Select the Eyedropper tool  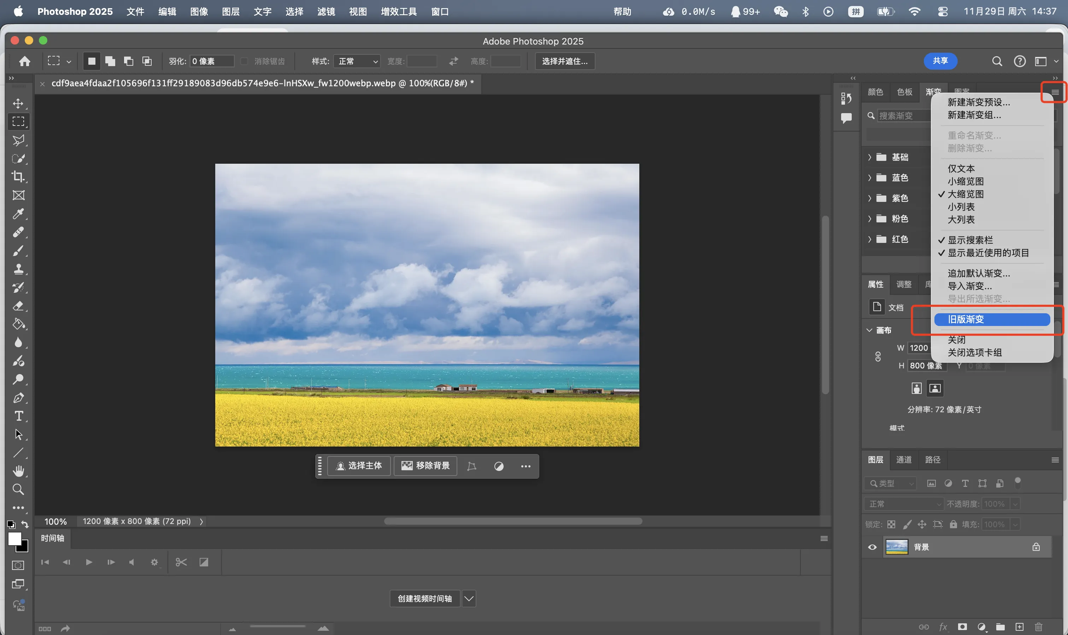[18, 214]
